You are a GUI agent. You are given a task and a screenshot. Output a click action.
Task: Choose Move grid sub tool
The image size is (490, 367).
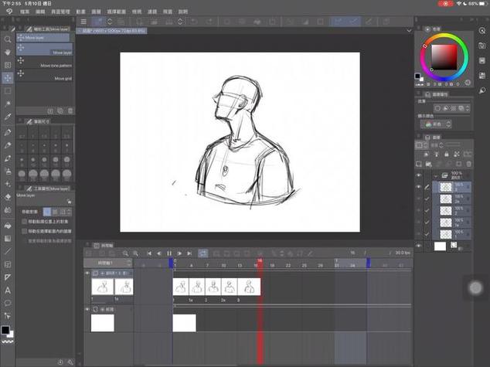[x=44, y=75]
